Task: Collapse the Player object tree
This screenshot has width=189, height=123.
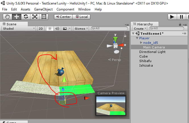Action: point(137,38)
